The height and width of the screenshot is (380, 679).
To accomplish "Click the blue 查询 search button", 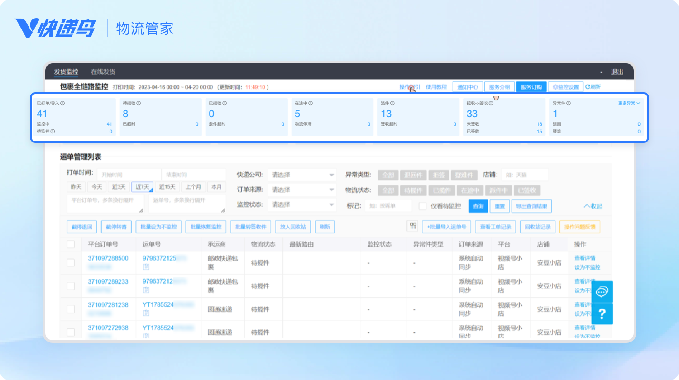I will coord(478,206).
